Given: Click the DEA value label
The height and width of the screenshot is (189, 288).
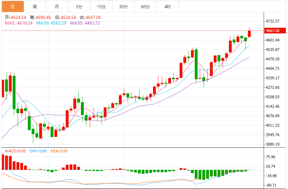Looking at the screenshot, I should 59,151.
